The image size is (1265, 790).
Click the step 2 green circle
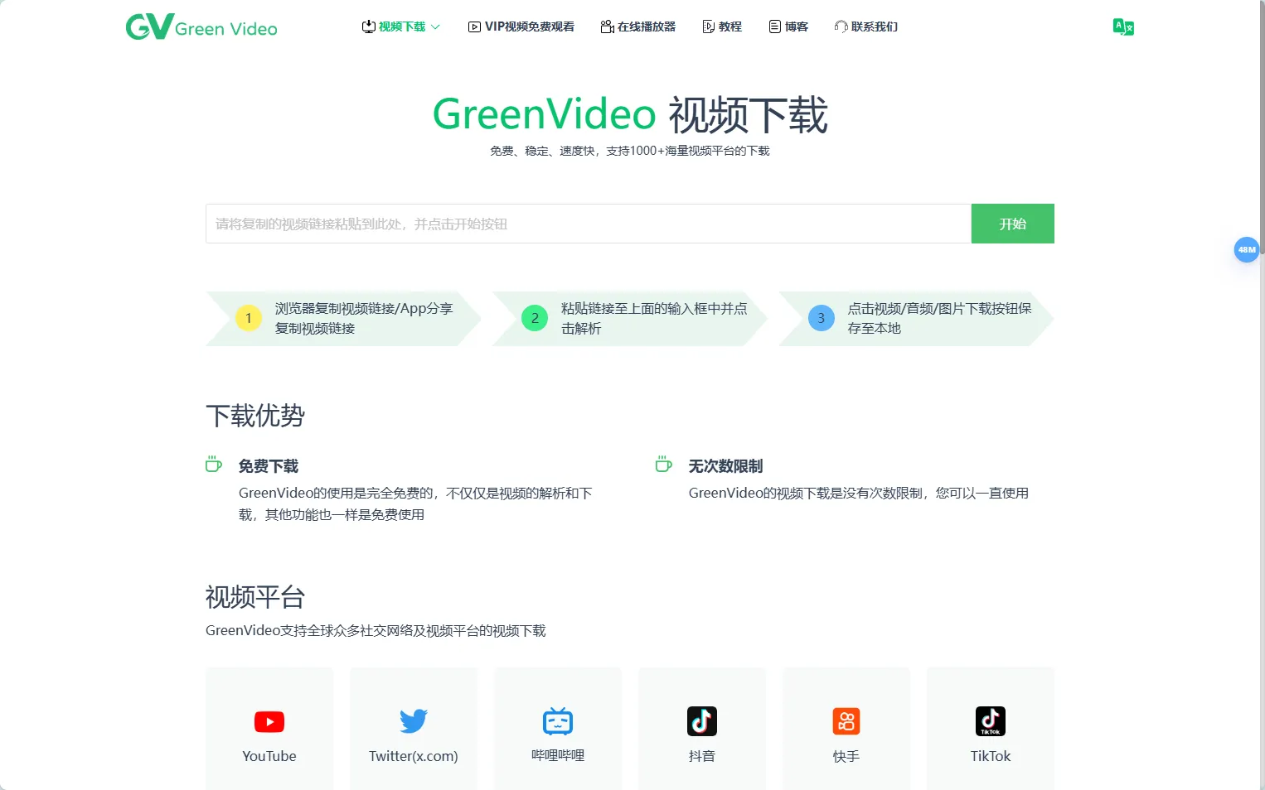(535, 318)
